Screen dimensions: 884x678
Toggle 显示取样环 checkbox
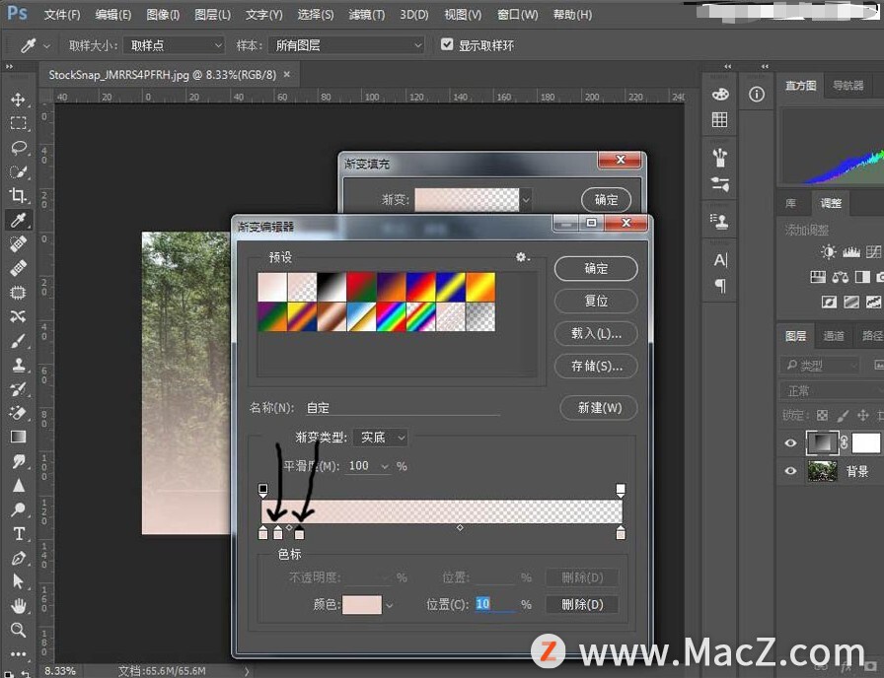[447, 44]
